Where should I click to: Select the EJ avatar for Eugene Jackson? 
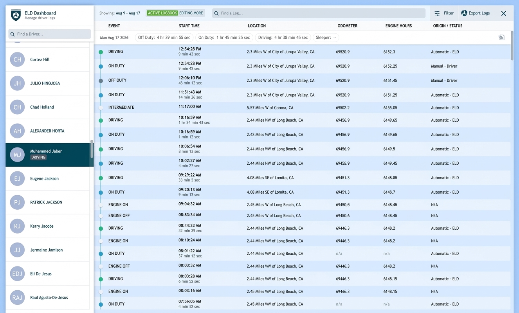point(17,178)
